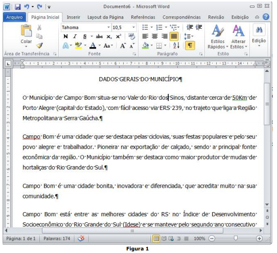Toggle underline (S) formatting
The width and height of the screenshot is (277, 253).
[x=85, y=37]
